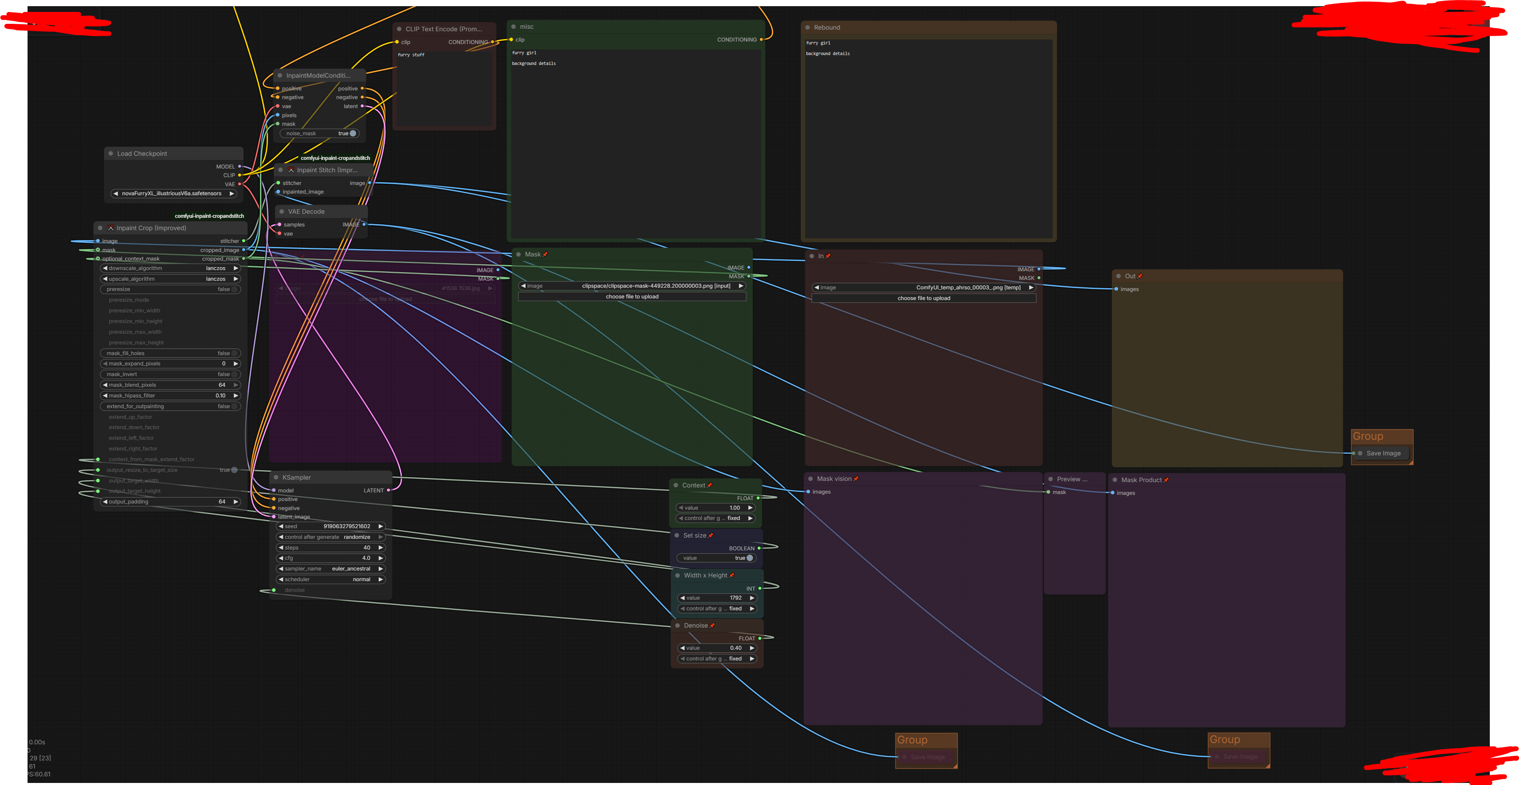Collapse the Rebound node with its title dot

807,28
